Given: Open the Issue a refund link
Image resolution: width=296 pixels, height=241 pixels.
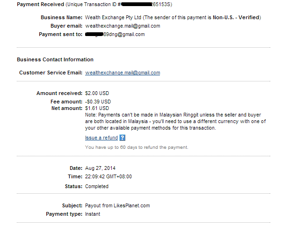Looking at the screenshot, I should tap(101, 138).
